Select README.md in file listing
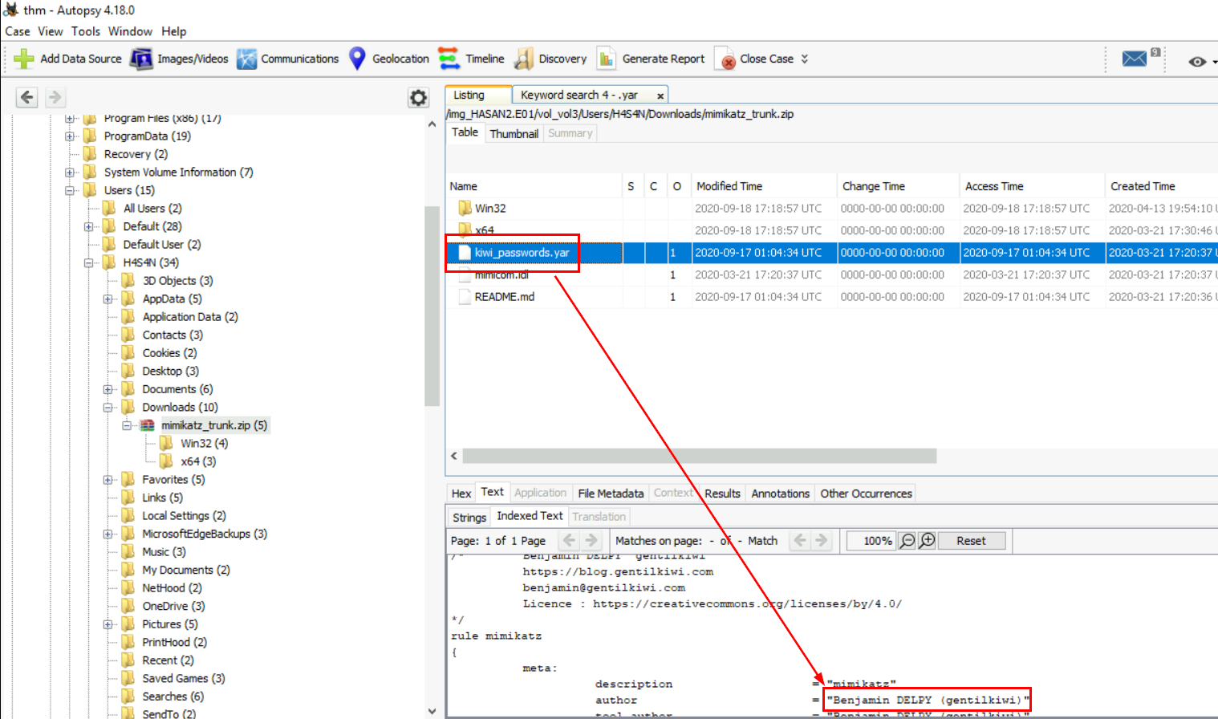The height and width of the screenshot is (719, 1218). [x=504, y=297]
